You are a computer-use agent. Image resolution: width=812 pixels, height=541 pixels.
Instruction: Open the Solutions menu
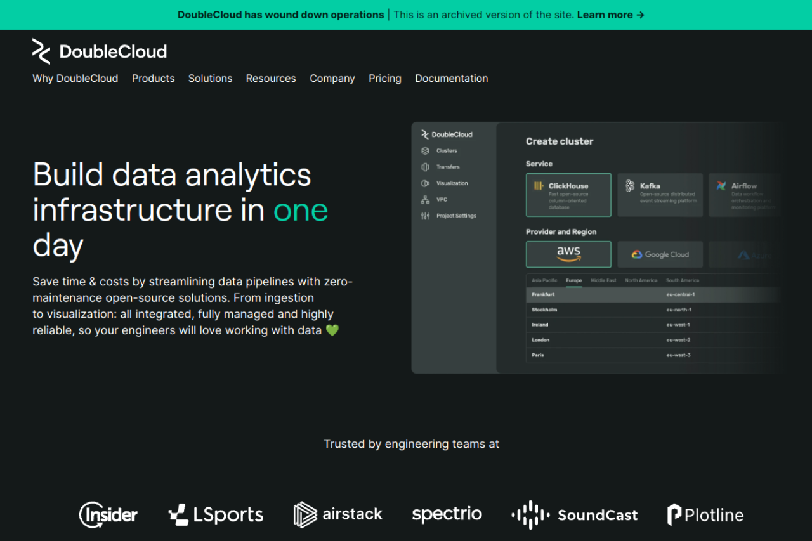click(x=210, y=79)
